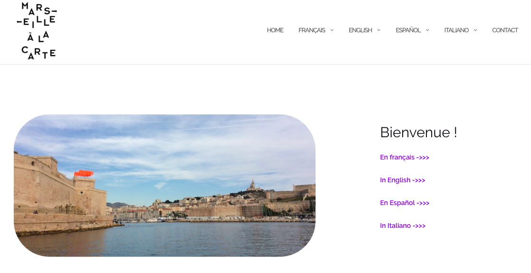Expand the chevron next to ITALIANO
531x273 pixels.
tap(475, 30)
